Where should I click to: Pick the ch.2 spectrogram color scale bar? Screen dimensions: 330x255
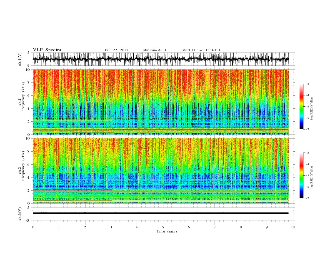[x=301, y=175]
